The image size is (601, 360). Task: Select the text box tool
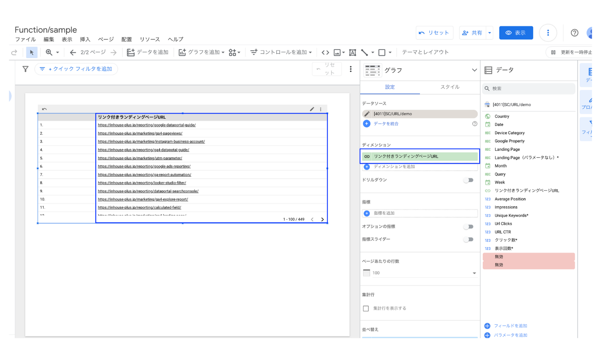point(353,52)
